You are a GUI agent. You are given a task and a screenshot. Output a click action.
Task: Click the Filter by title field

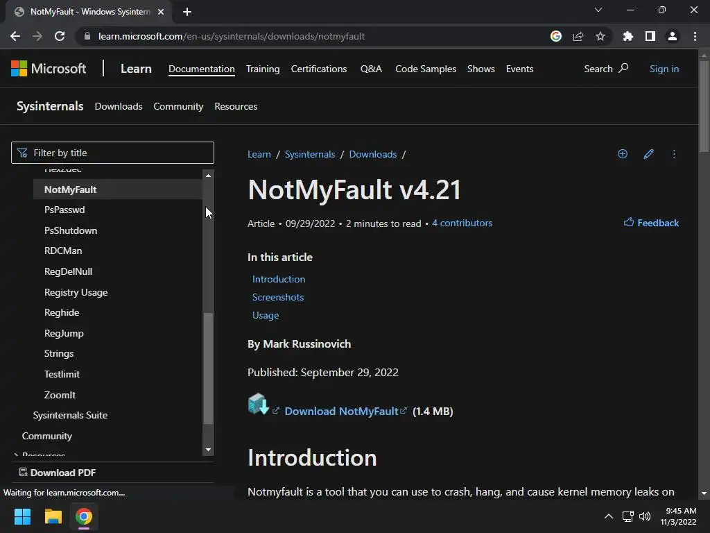(112, 153)
